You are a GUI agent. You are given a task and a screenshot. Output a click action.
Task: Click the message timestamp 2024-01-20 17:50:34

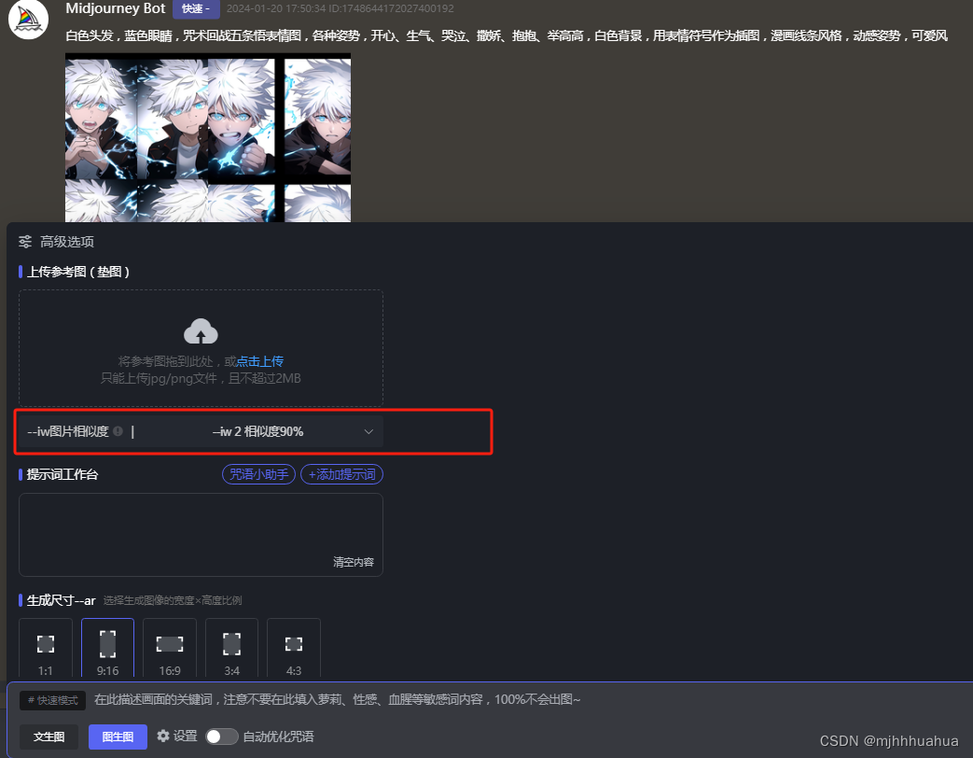coord(277,8)
